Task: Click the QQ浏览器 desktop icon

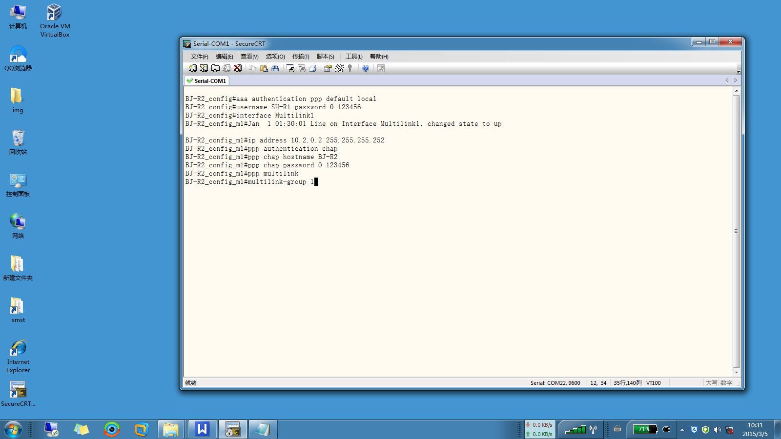Action: pos(18,59)
